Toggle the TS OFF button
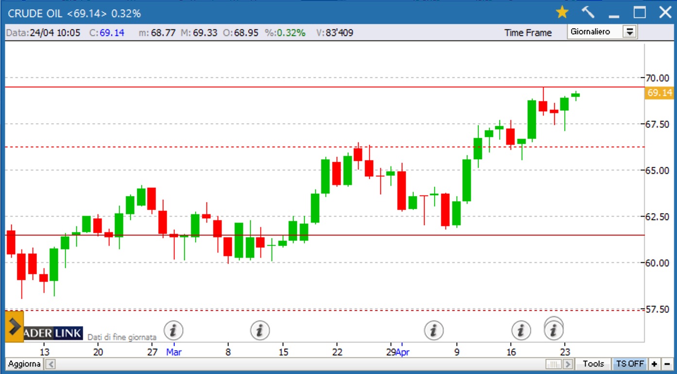 630,364
